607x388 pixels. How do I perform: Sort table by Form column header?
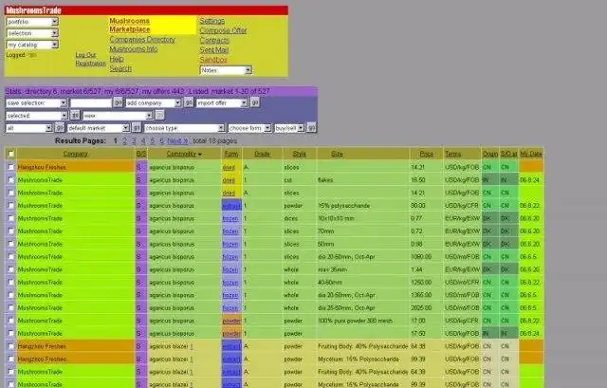pyautogui.click(x=231, y=154)
